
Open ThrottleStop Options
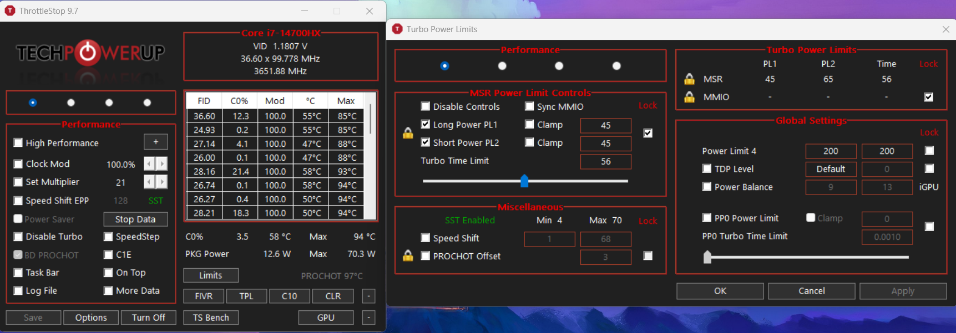click(91, 317)
